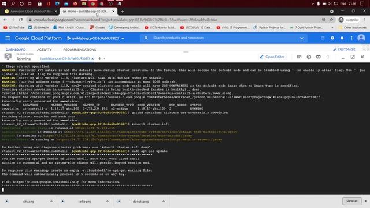Click the Incognito profile indicator

(x=348, y=20)
